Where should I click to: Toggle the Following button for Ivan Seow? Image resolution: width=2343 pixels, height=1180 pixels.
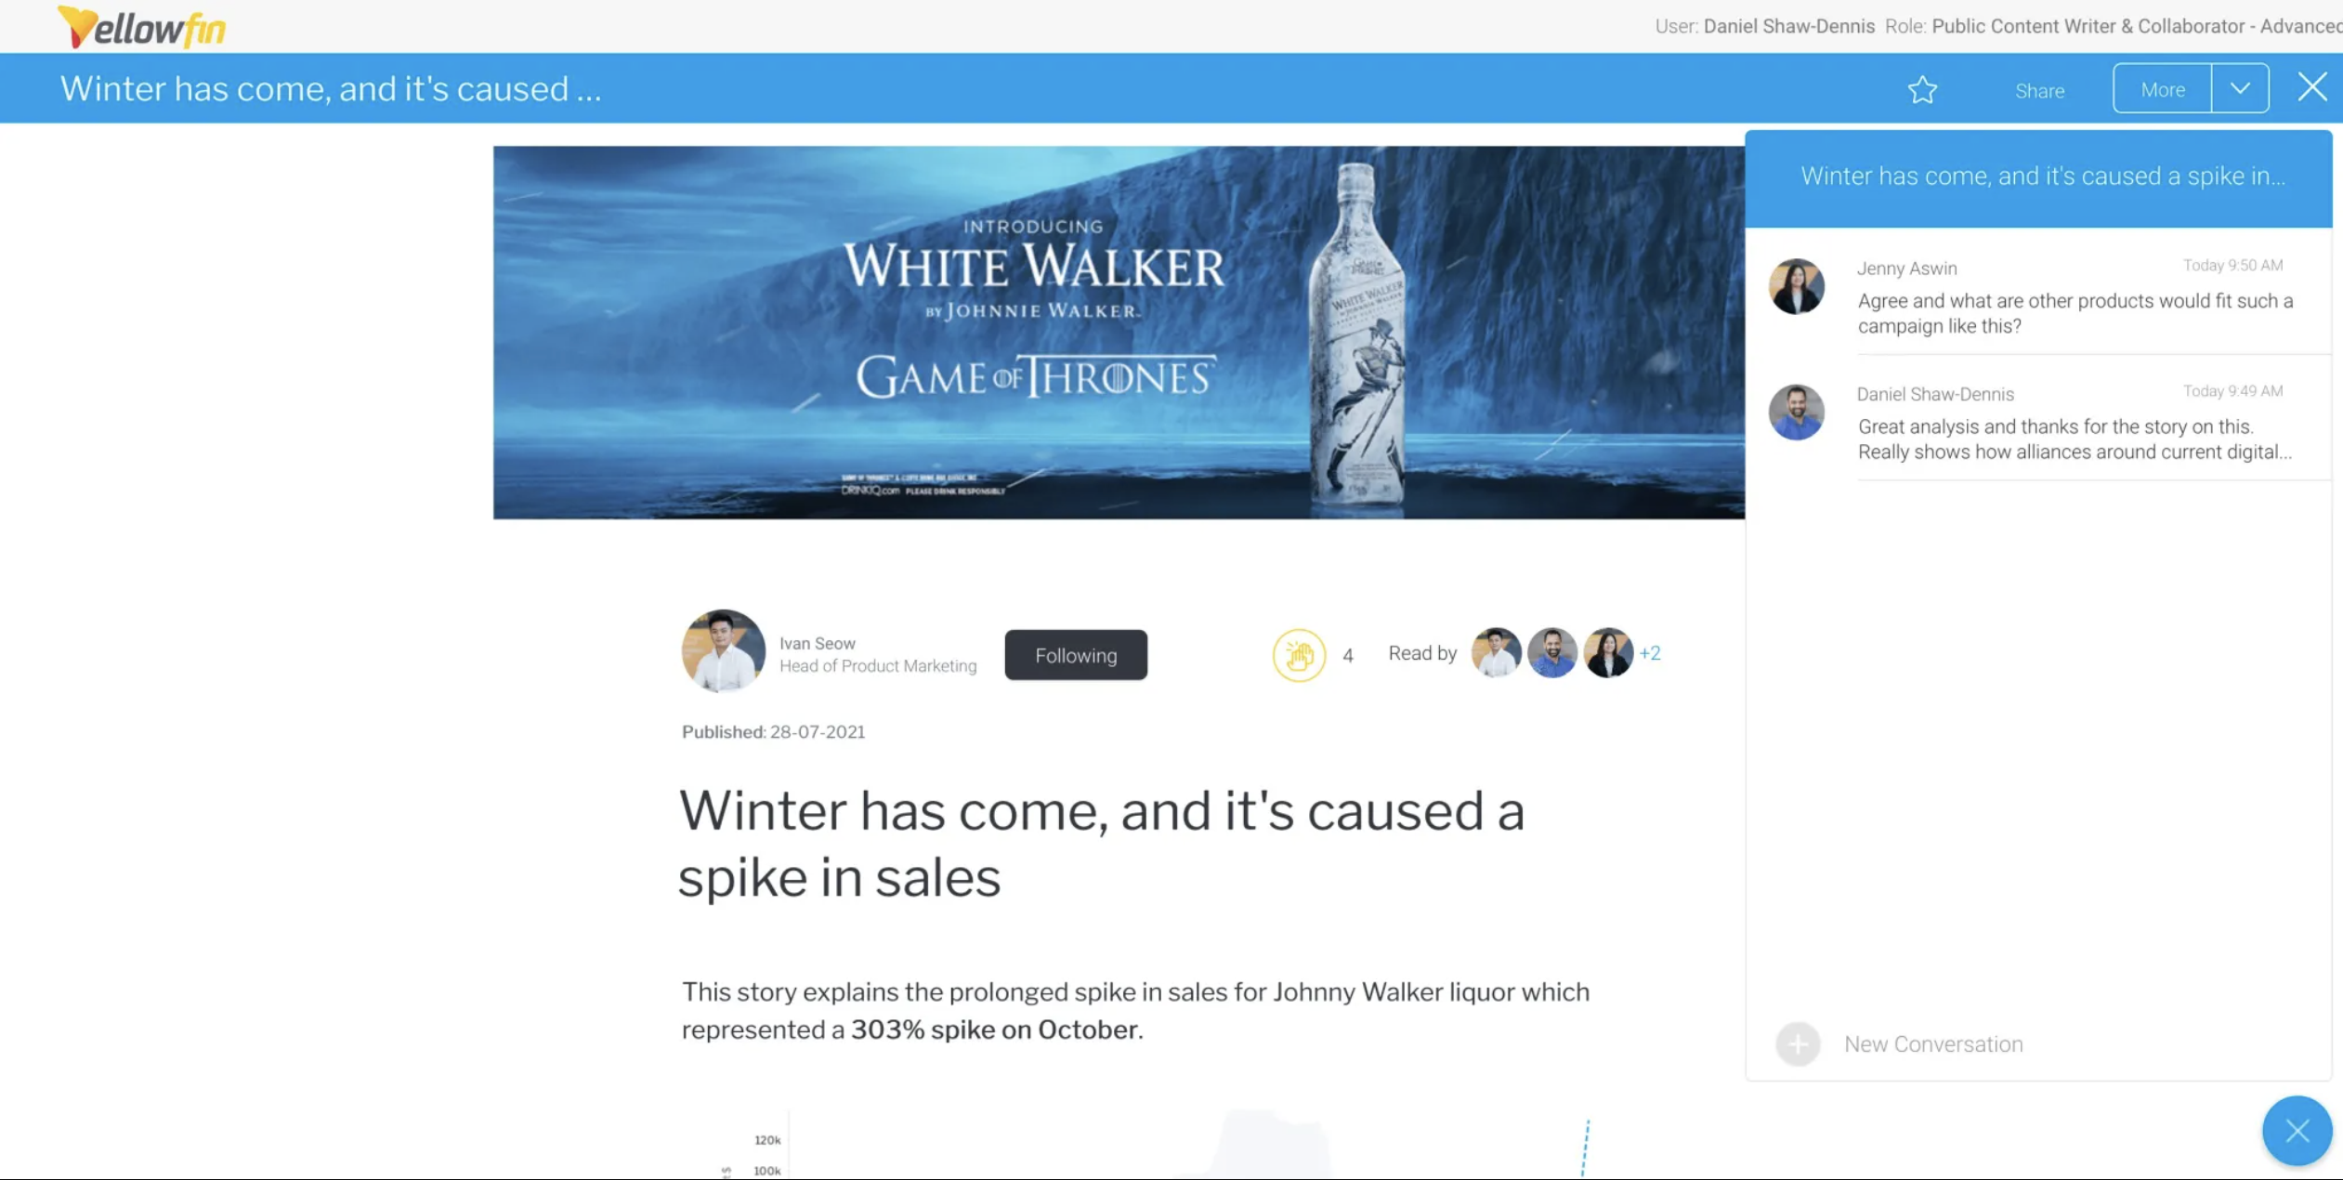1076,655
